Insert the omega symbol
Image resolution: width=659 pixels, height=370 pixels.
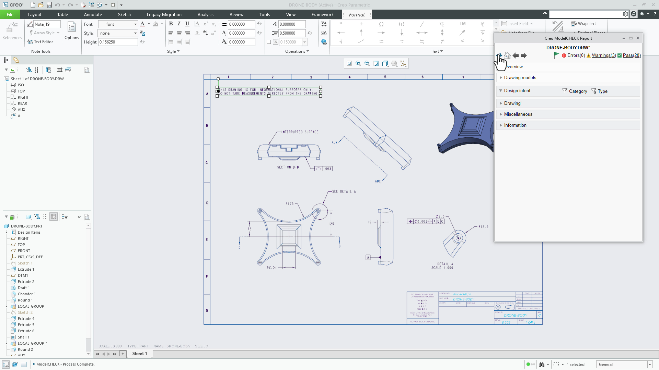point(381,24)
